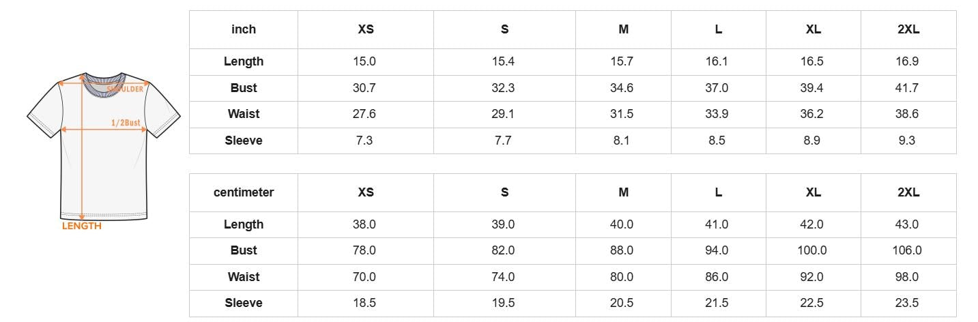
Task: Click the 2XL column header in inch table
Action: pyautogui.click(x=908, y=29)
